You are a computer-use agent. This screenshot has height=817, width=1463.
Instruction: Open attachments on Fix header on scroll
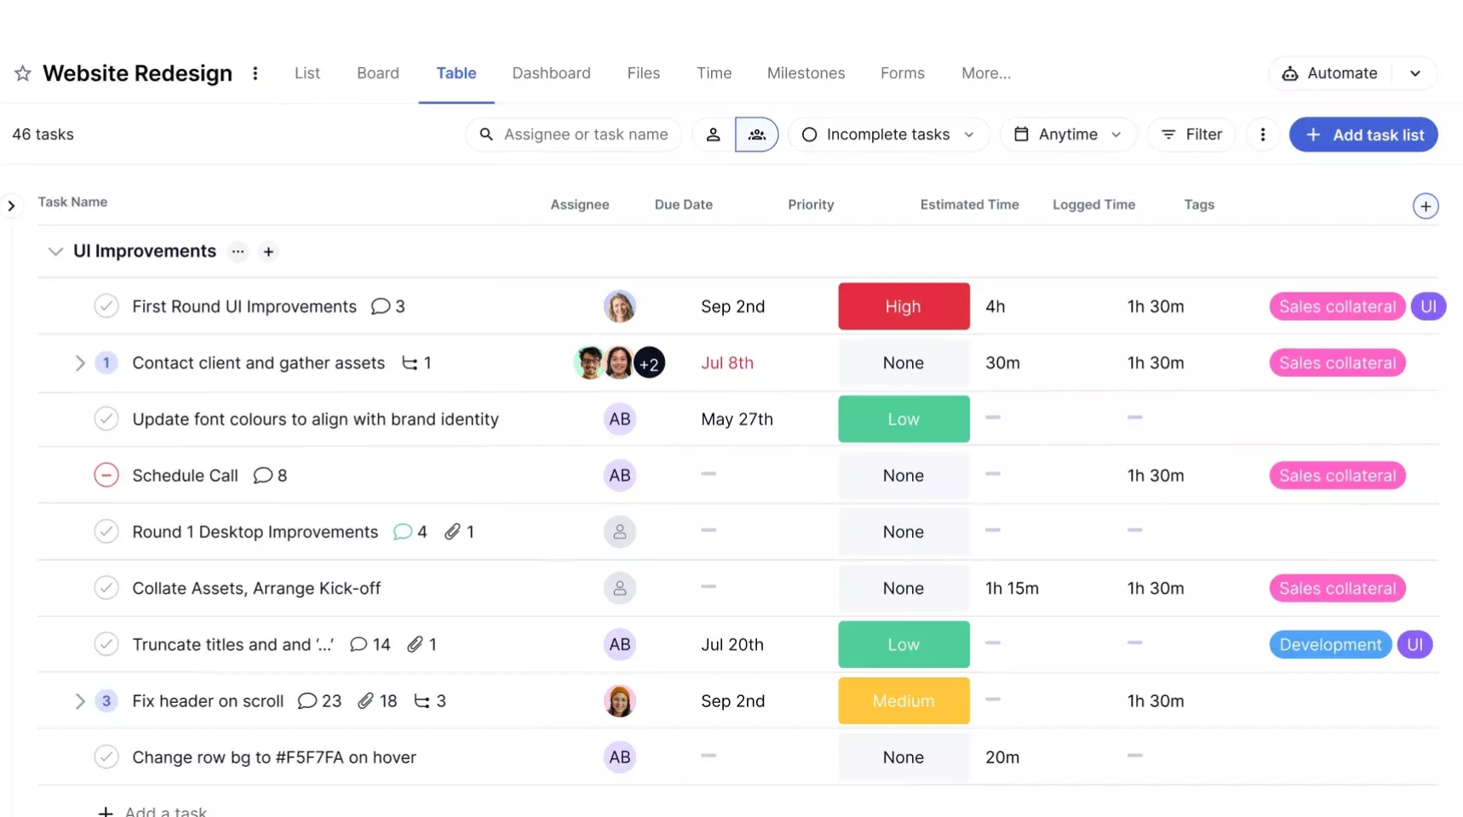coord(377,701)
